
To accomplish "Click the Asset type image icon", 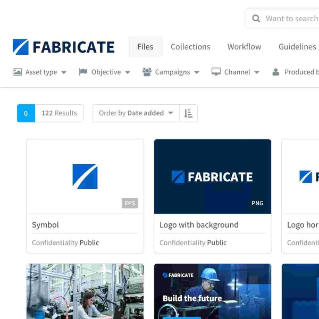I will (18, 72).
